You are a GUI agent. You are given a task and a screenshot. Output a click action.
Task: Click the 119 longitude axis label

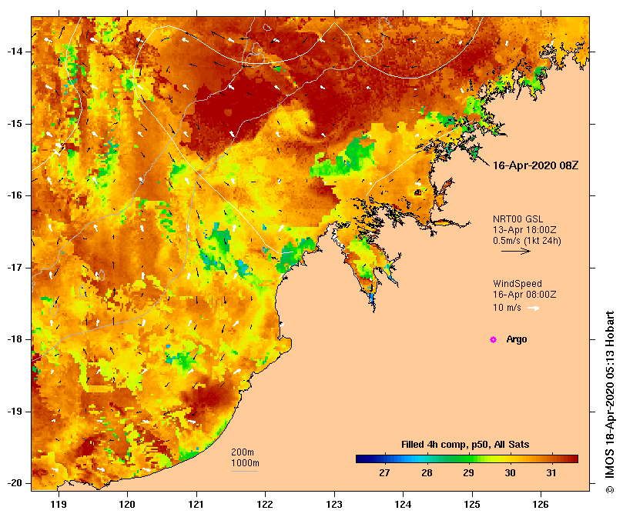tap(59, 505)
